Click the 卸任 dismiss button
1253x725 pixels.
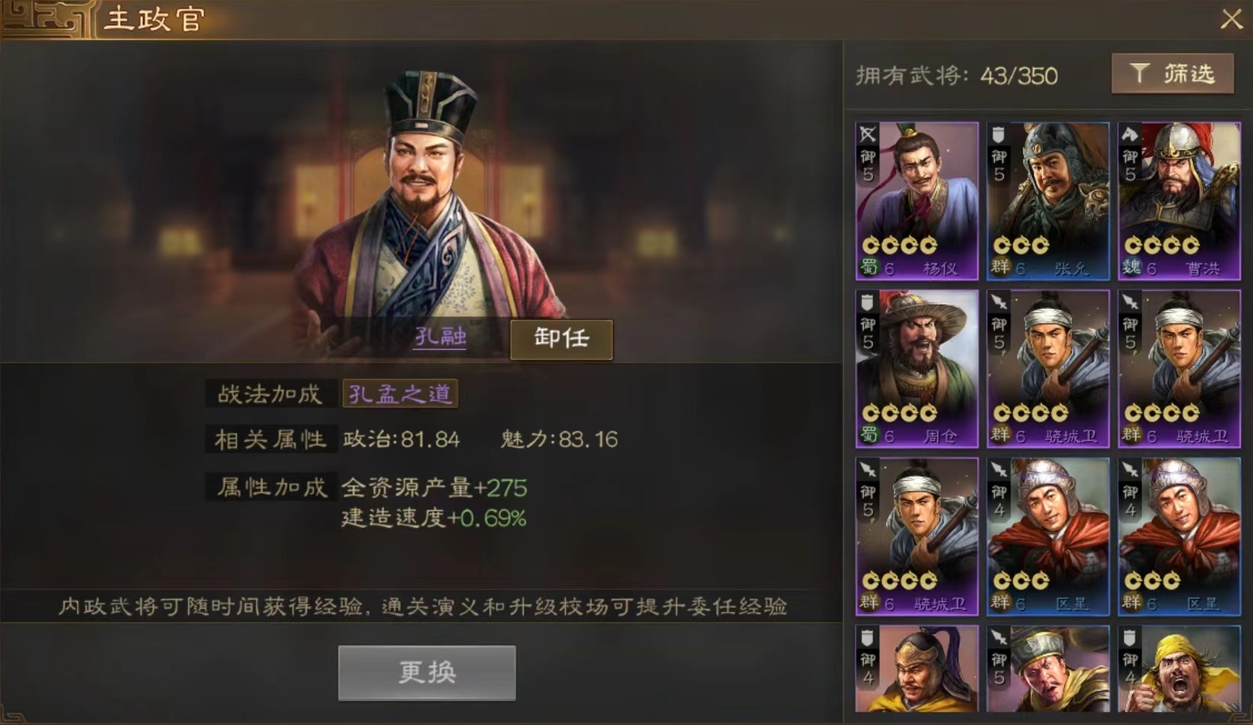[x=561, y=338]
